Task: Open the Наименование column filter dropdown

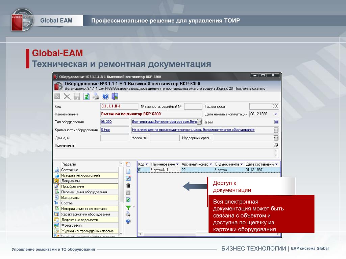Action: 177,164
